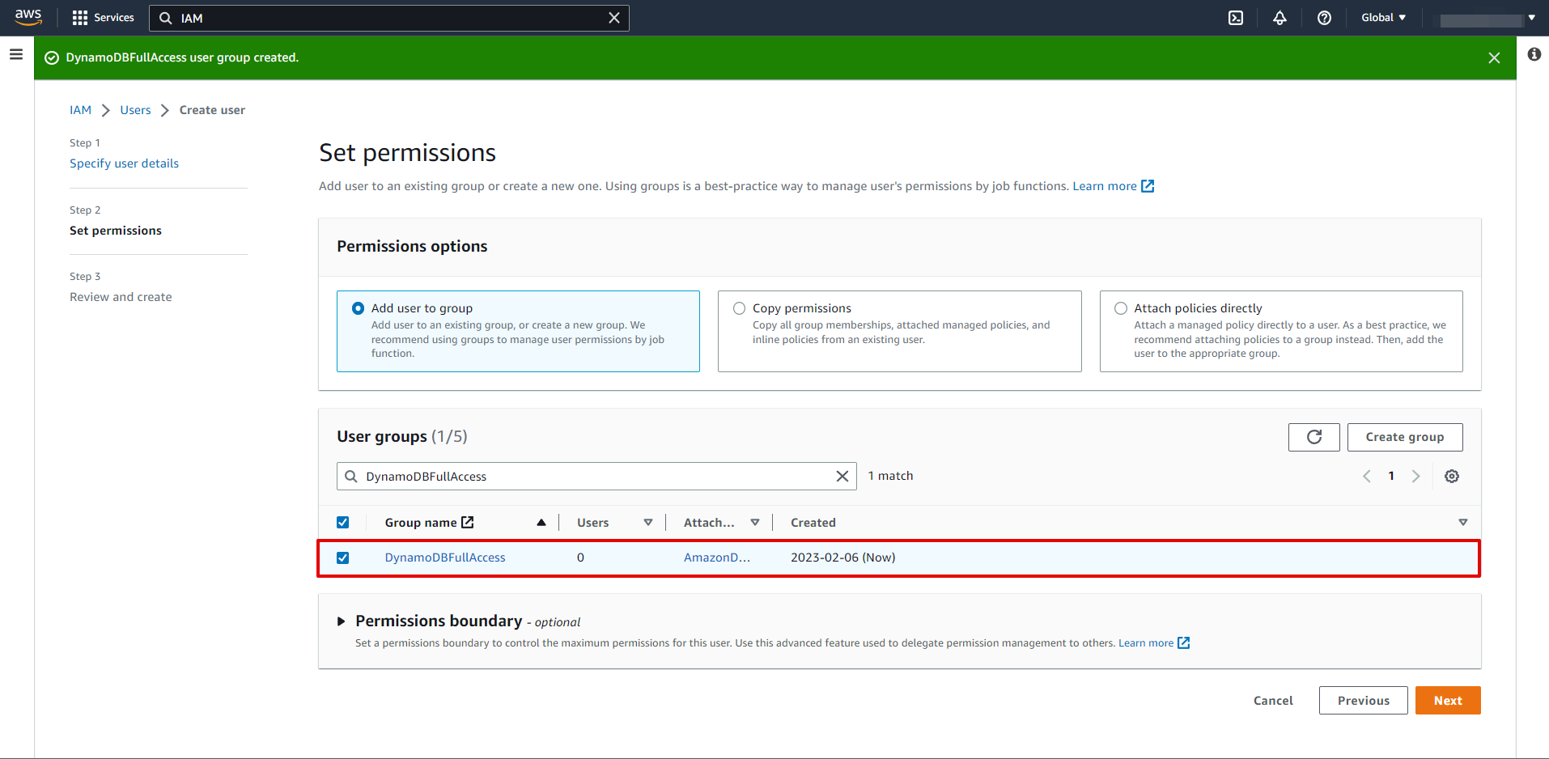
Task: Select Attach policies directly option
Action: point(1121,308)
